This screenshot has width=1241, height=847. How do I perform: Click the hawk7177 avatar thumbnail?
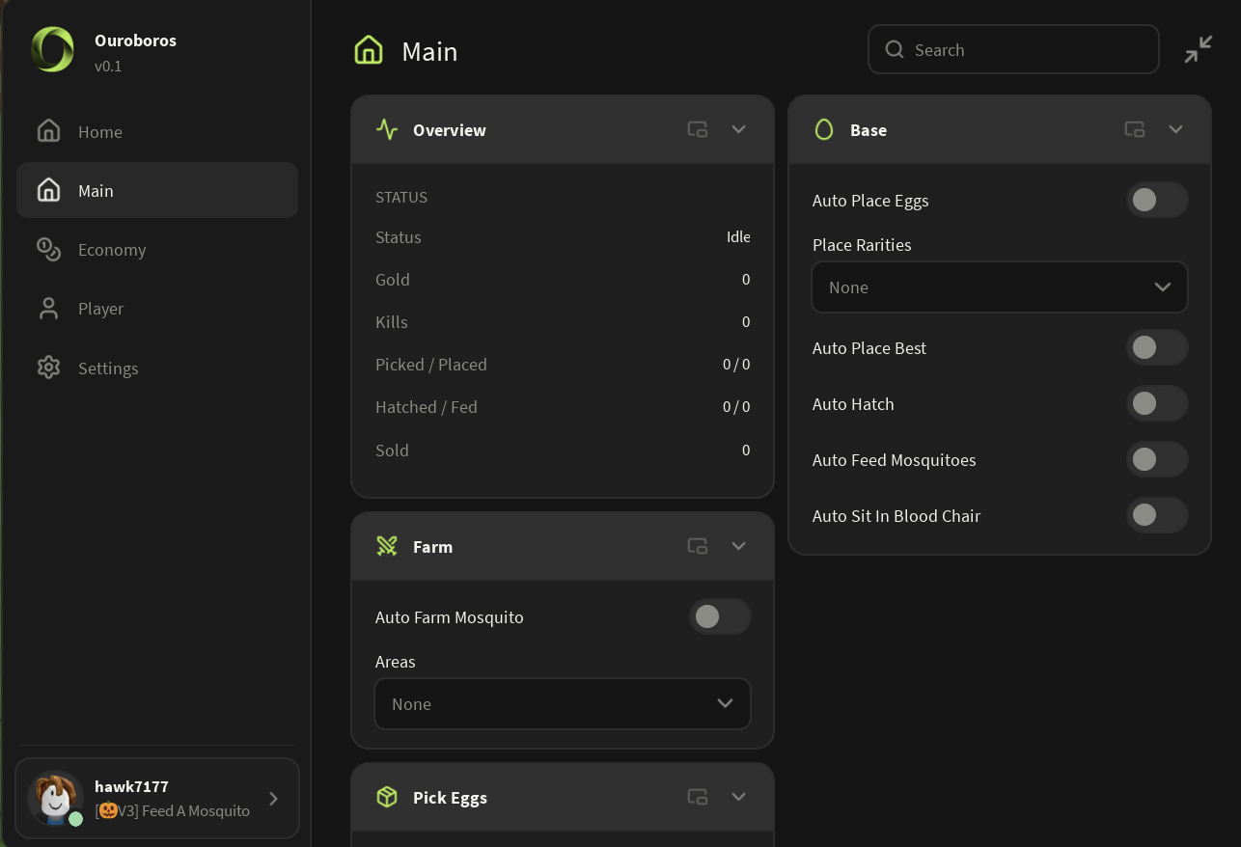[54, 798]
